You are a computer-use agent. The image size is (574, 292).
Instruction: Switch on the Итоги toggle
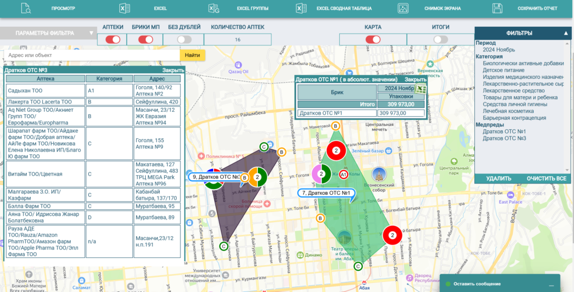[x=441, y=39]
